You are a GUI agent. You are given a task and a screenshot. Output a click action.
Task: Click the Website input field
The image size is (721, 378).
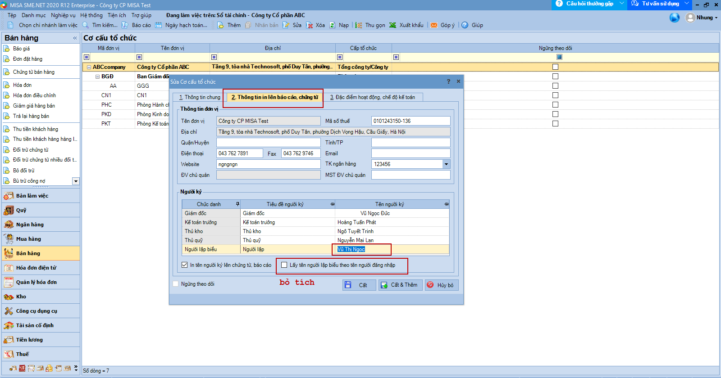click(268, 164)
